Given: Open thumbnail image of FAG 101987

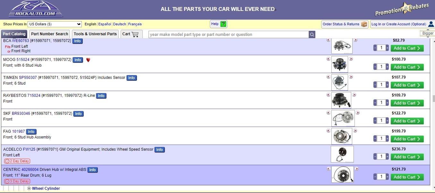Looking at the screenshot, I should (x=342, y=136).
